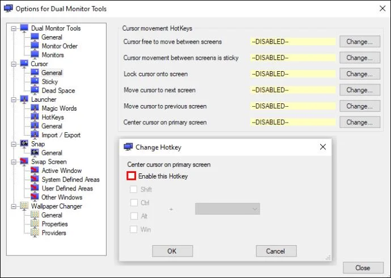Click the icon beside Magic Words
This screenshot has height=278, width=391.
(35, 108)
